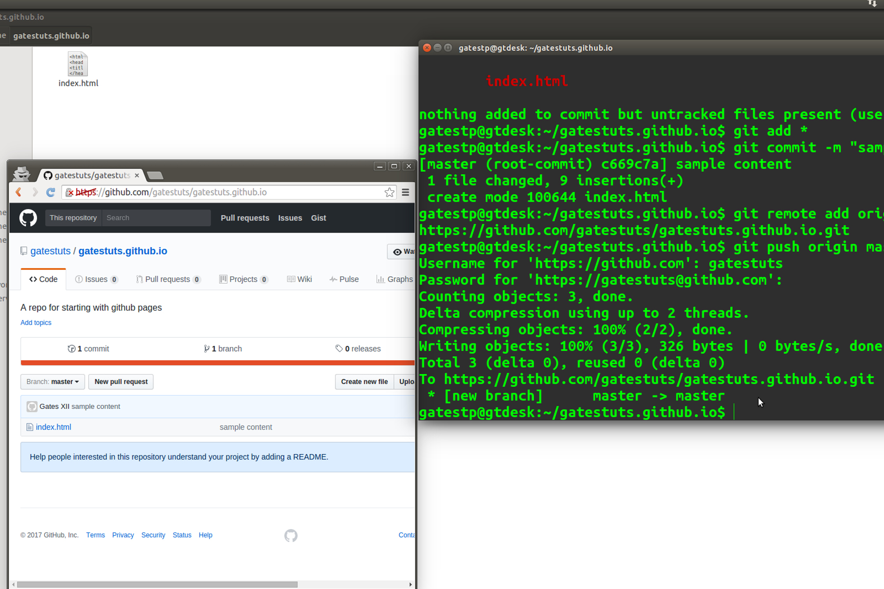
Task: Click the Help footer link
Action: [205, 535]
